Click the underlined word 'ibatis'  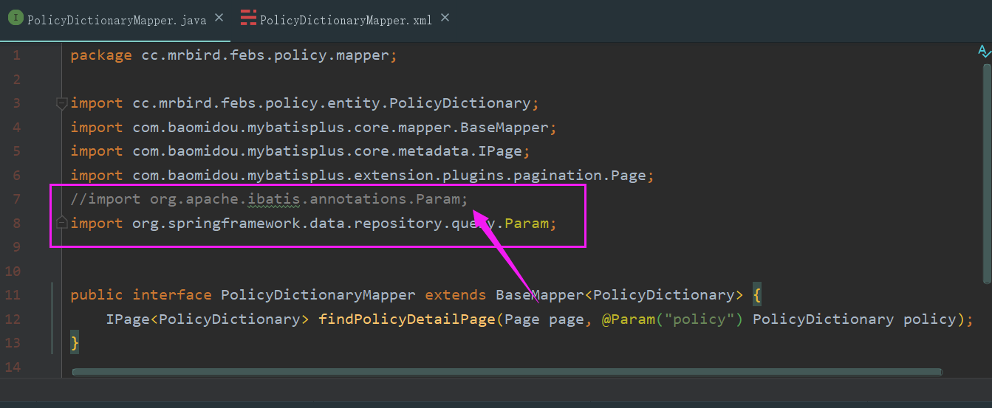click(x=274, y=199)
